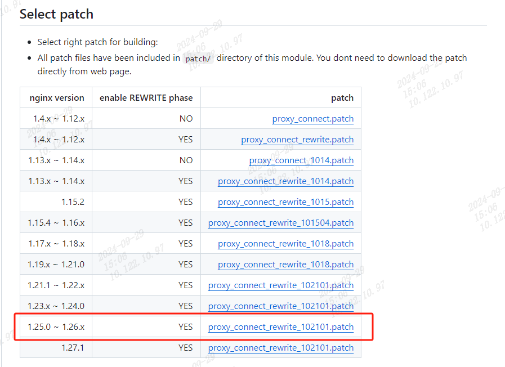
Task: Click version "1.4.x ~ 1.12.x" in the YES row
Action: [x=59, y=140]
